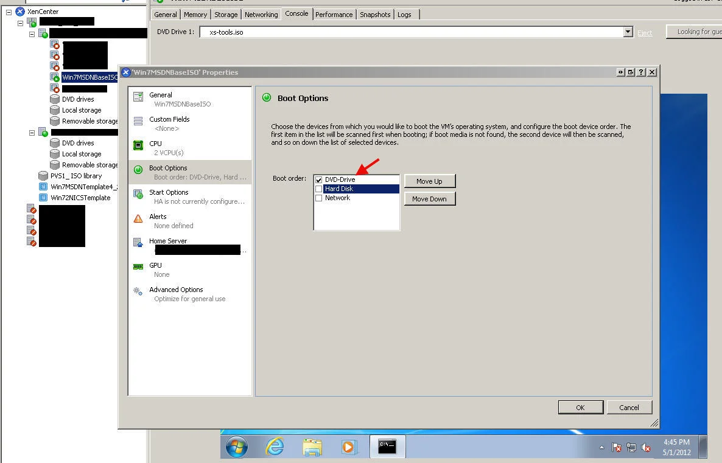Screen dimensions: 722x463
Task: Switch to the Performance tab
Action: coord(334,15)
